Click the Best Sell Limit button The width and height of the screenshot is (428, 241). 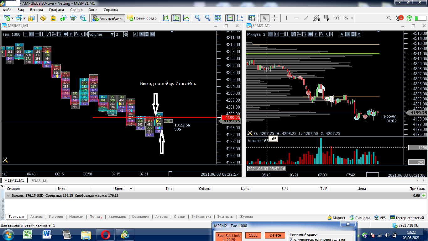click(x=229, y=237)
